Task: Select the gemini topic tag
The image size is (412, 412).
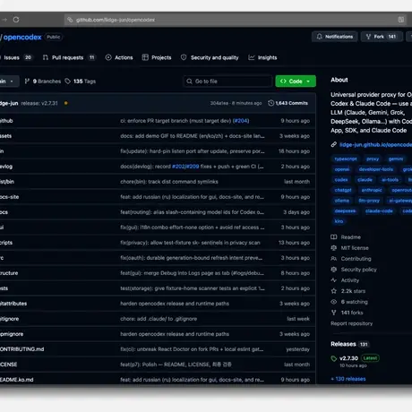Action: [396, 159]
